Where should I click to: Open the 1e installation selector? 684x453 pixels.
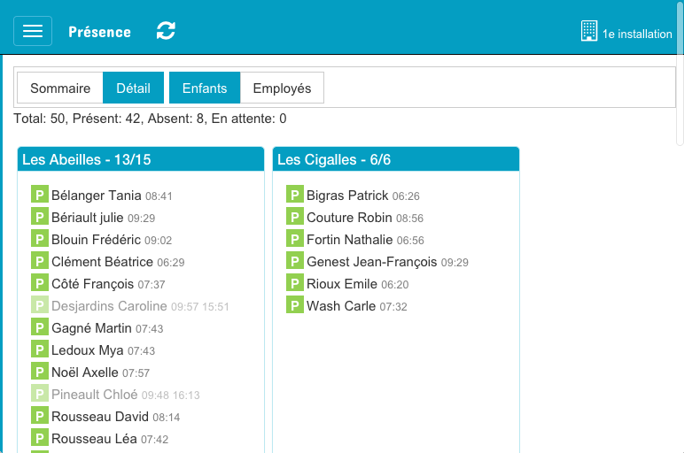point(636,34)
